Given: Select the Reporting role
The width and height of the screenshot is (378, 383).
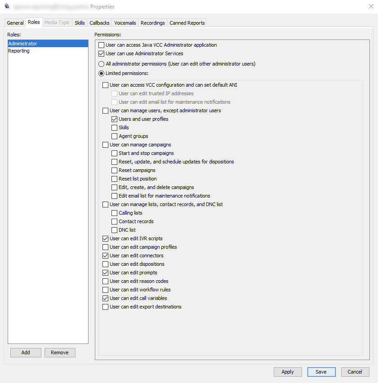Looking at the screenshot, I should click(18, 51).
